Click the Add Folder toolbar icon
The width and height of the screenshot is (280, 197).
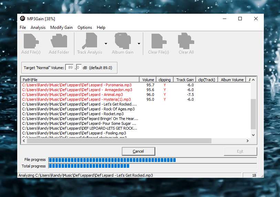pos(59,41)
